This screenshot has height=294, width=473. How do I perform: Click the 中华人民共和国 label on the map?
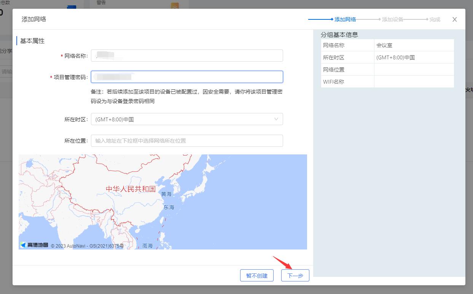pyautogui.click(x=131, y=189)
